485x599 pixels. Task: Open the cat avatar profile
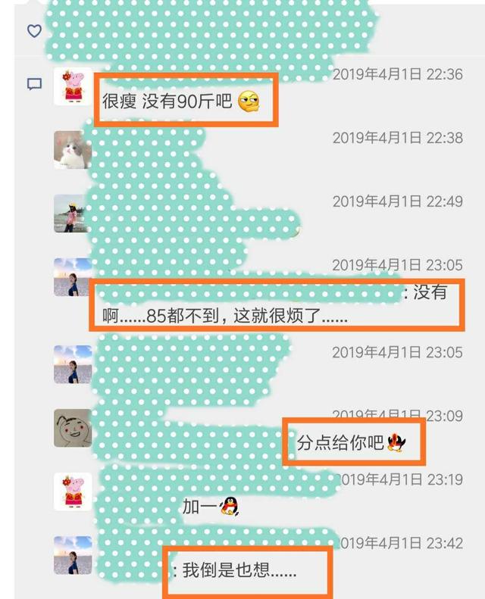point(73,150)
